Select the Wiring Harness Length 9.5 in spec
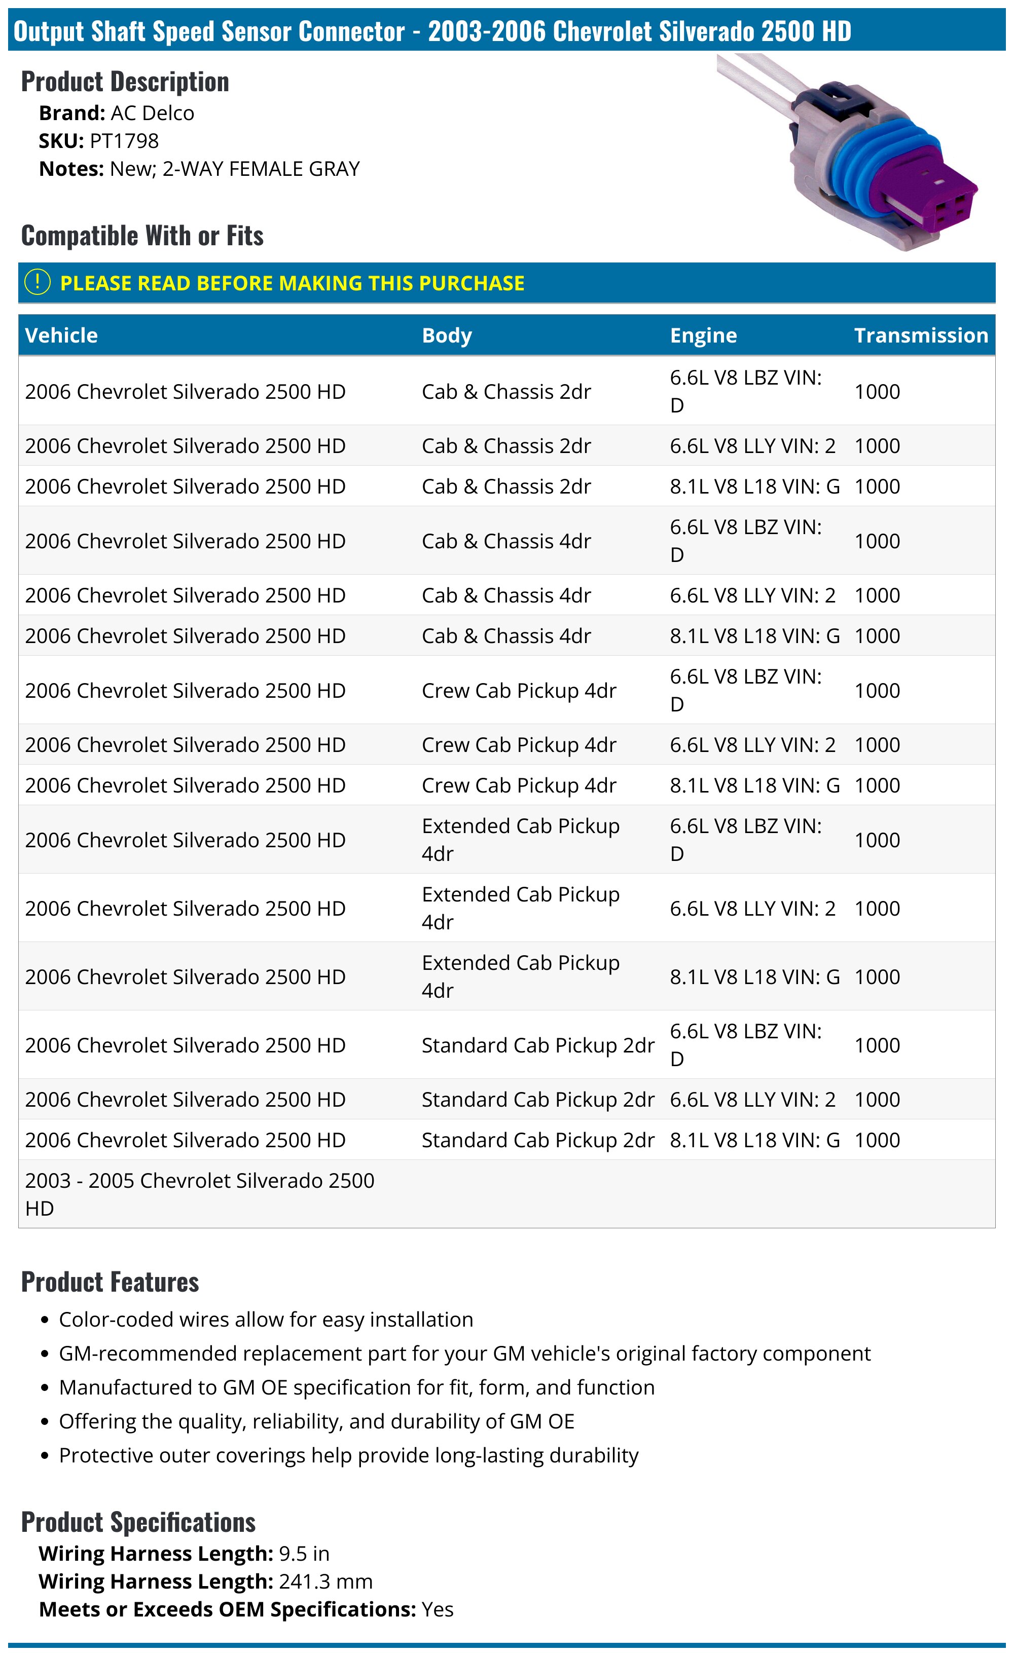The image size is (1014, 1656). 184,1553
